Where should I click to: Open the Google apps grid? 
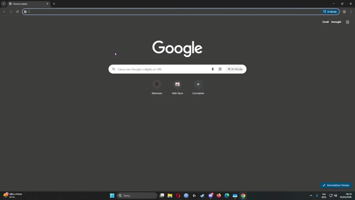click(x=348, y=22)
